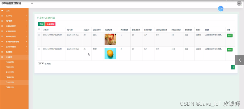Tick the checkbox for order 20213110595345090549
The width and height of the screenshot is (244, 109).
[39, 49]
